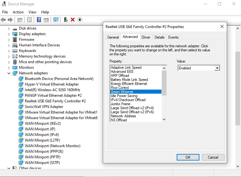Click Cancel in the Properties dialog

213,157
